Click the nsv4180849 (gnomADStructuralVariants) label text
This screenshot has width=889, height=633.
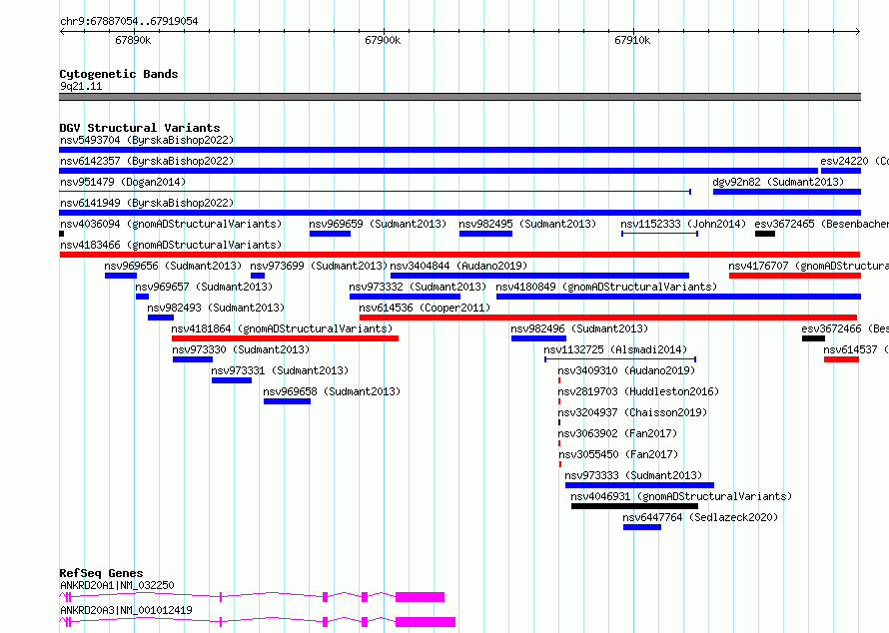point(606,287)
